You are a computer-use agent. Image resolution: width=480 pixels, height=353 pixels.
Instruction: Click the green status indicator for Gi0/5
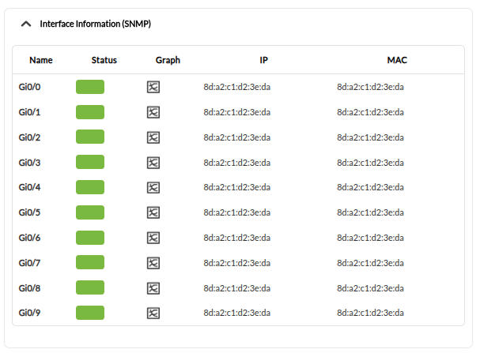point(90,212)
